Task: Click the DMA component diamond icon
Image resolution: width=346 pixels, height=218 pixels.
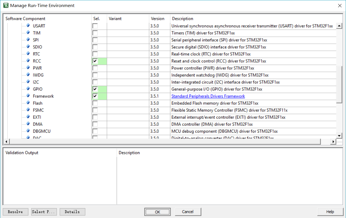Action: 28,124
